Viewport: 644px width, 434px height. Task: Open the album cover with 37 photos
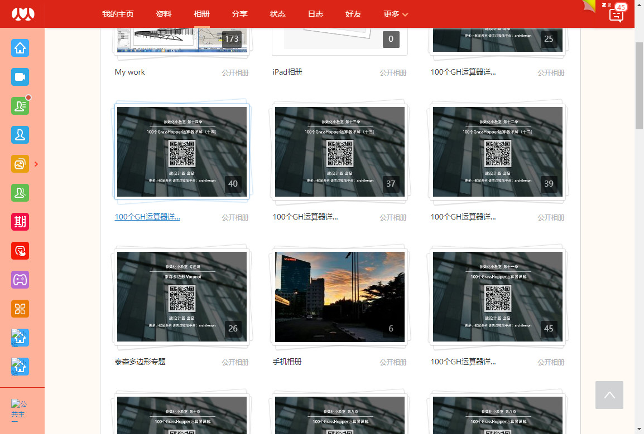(x=340, y=152)
